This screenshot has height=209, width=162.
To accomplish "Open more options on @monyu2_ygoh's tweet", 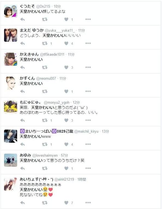I will (88, 120).
